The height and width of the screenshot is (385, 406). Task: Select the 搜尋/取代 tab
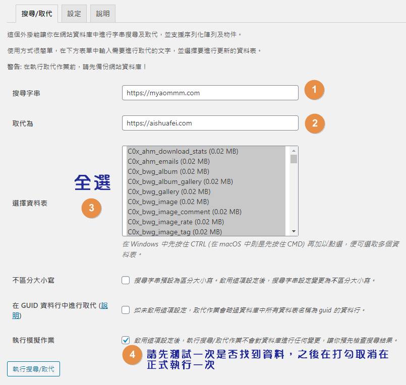(x=37, y=14)
